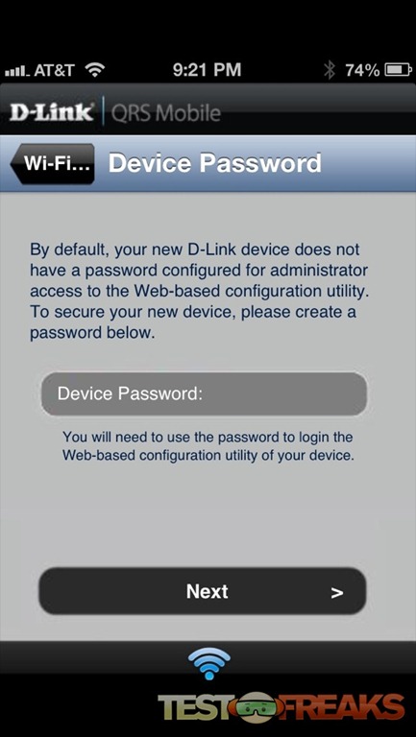
Task: Tap the TestFreaks watermark logo
Action: [281, 707]
